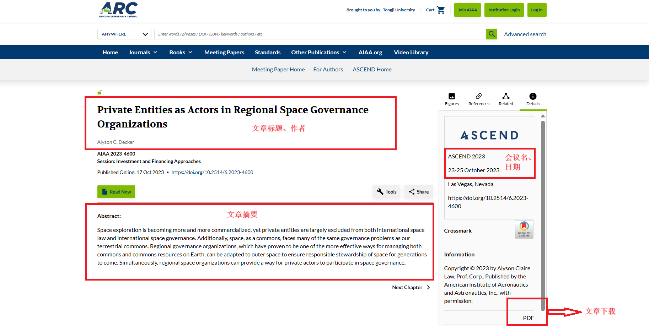This screenshot has height=326, width=649.
Task: Click author name Alyson C. Decker
Action: click(116, 142)
